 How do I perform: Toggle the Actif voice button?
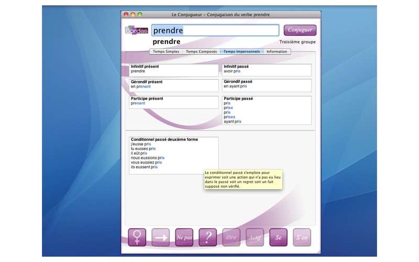coord(255,237)
